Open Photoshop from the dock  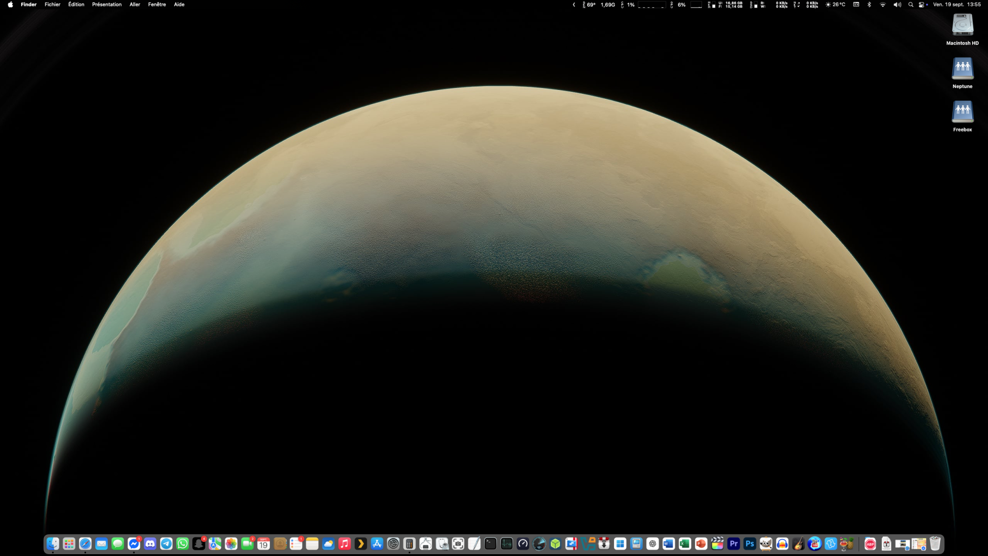pyautogui.click(x=749, y=544)
